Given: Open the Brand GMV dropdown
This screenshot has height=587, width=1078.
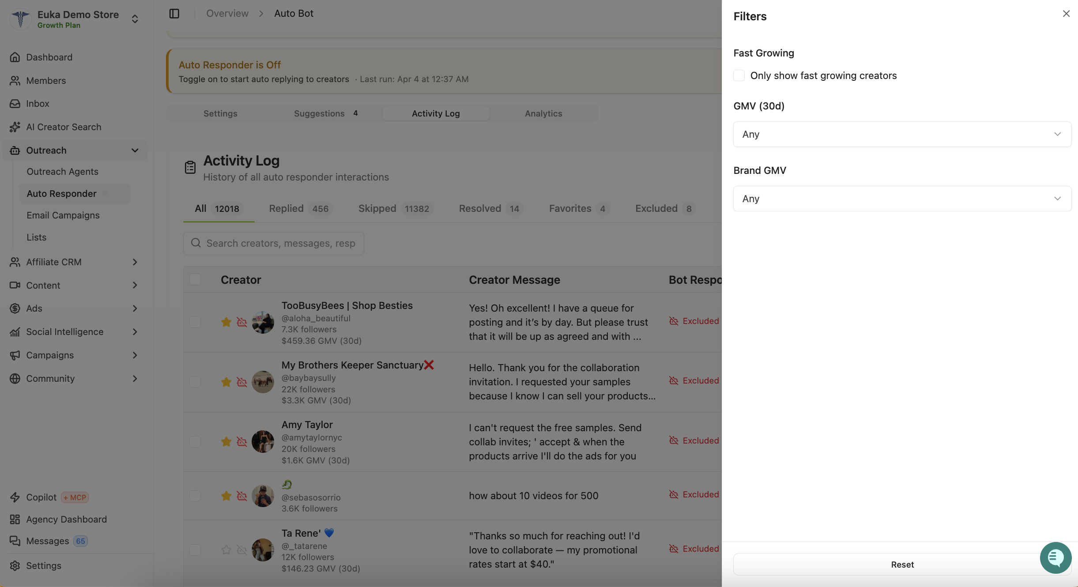Looking at the screenshot, I should [x=902, y=199].
